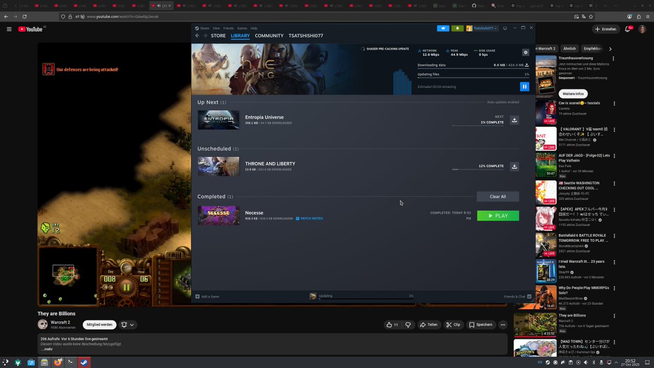Reload page in Firefox toolbar
This screenshot has height=368, width=654.
[25, 16]
